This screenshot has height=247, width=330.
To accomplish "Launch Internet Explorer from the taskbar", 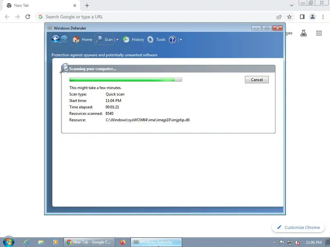I will pyautogui.click(x=26, y=242).
